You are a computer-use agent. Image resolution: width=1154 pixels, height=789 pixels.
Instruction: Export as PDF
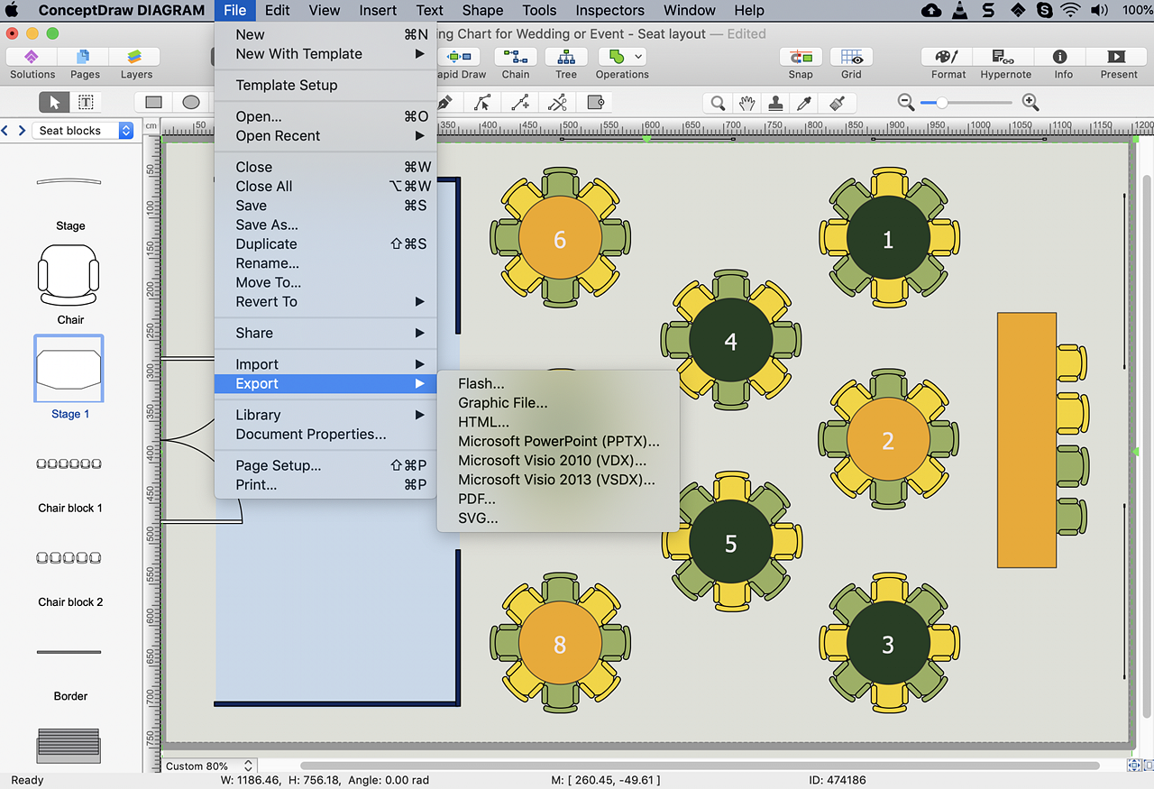[558, 499]
